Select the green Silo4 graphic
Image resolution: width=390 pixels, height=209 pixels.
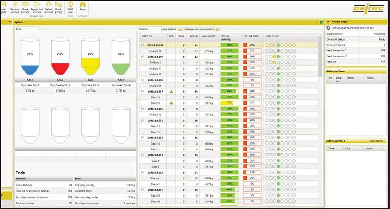121,57
